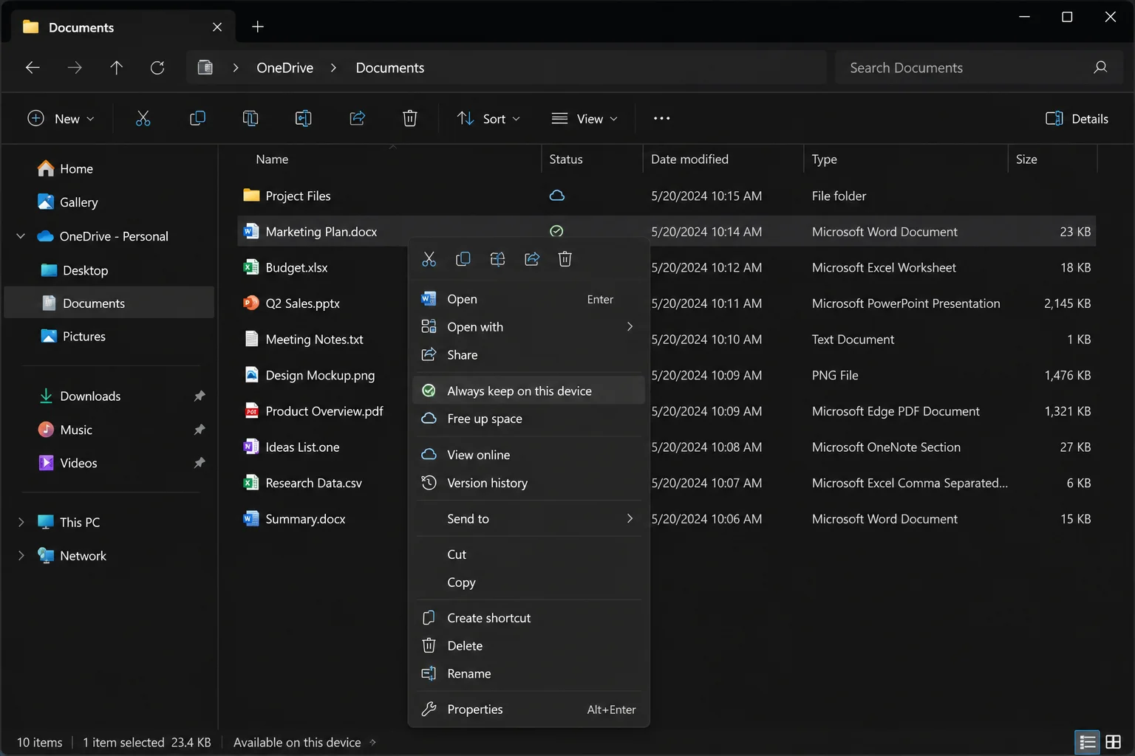Switch to large thumbnails view icon in status bar
1135x756 pixels.
(x=1114, y=742)
